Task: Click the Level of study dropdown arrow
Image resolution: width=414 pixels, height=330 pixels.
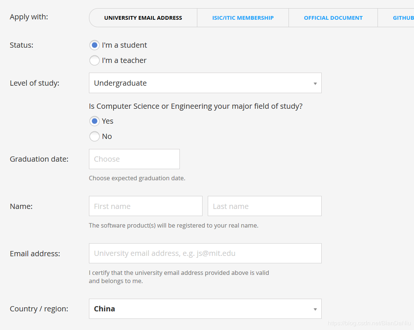Action: (315, 83)
